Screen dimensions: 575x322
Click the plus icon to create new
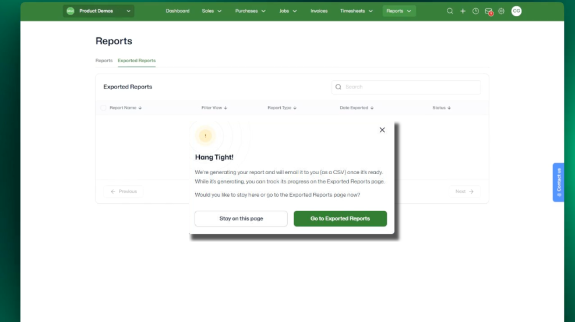click(x=463, y=11)
